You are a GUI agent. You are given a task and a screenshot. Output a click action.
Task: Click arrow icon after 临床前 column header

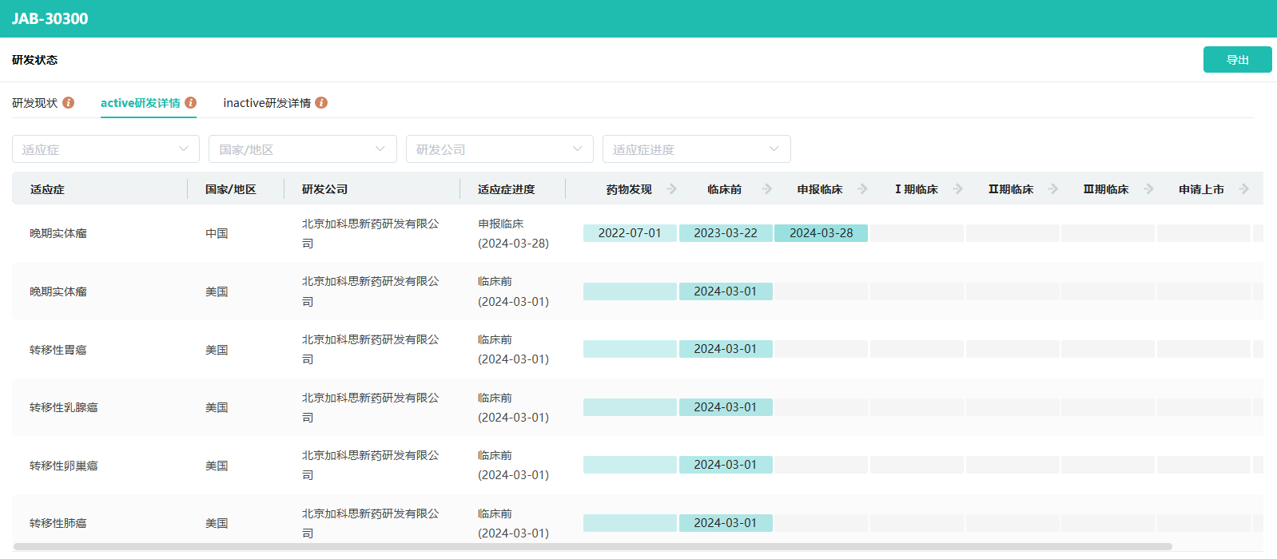click(767, 189)
